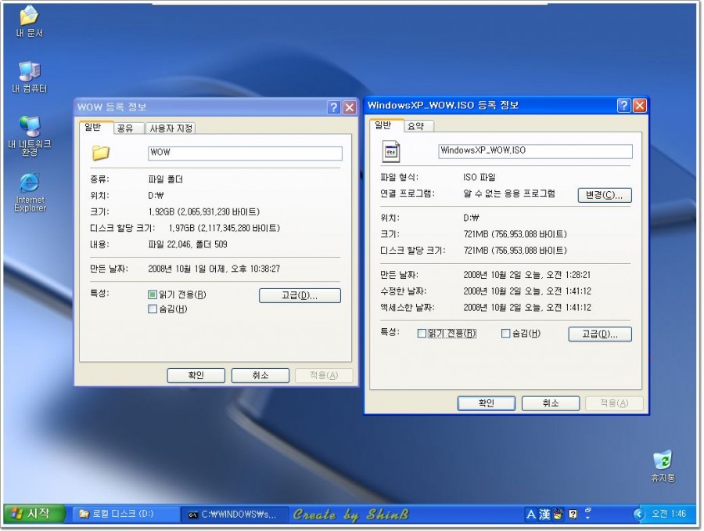Click the WOW folder name field
The image size is (704, 531).
tap(245, 154)
